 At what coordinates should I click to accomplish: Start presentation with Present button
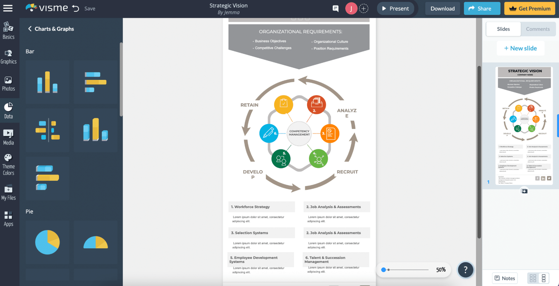pos(395,9)
